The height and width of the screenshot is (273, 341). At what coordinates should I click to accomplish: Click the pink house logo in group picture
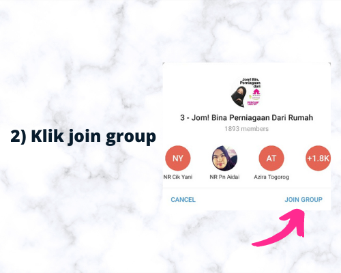256,91
